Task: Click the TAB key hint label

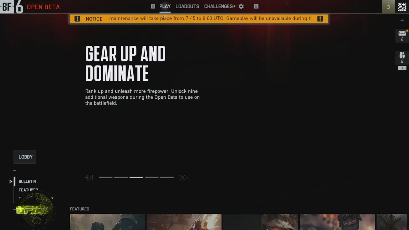Action: pyautogui.click(x=402, y=68)
